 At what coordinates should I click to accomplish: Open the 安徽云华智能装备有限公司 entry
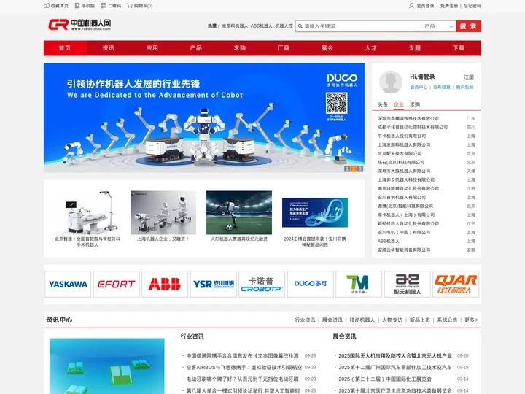pyautogui.click(x=404, y=250)
